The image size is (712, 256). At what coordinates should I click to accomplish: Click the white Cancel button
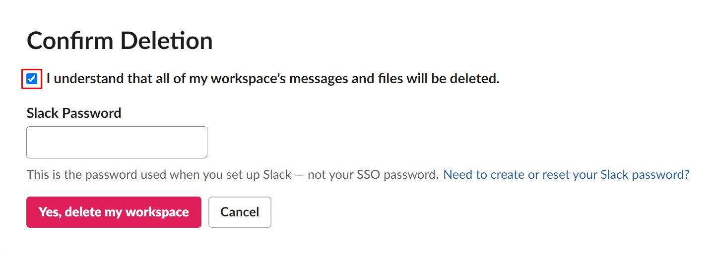tap(240, 212)
